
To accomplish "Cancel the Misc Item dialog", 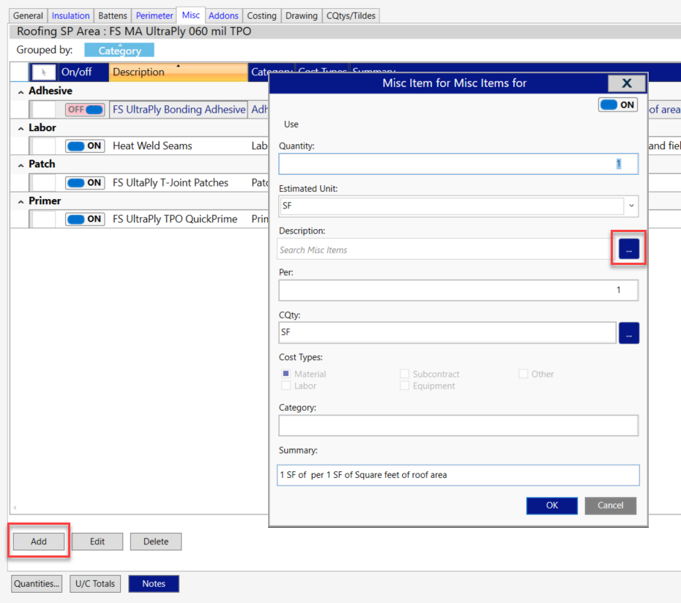I will pyautogui.click(x=610, y=506).
